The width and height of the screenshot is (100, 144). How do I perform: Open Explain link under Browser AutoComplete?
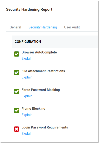(x=27, y=59)
